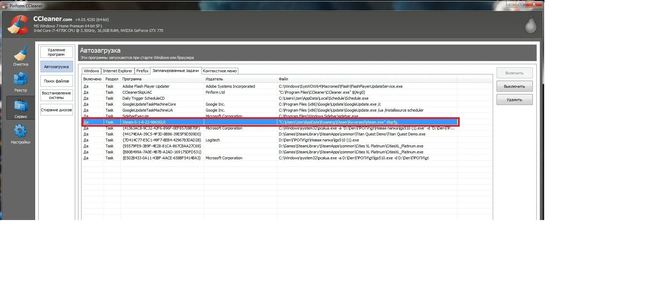Screen dimensions: 672x306
Task: Select the Автозагрузка page
Action: pos(57,67)
